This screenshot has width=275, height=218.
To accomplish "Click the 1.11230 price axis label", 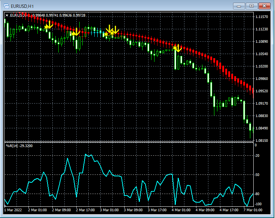I will (x=262, y=29).
